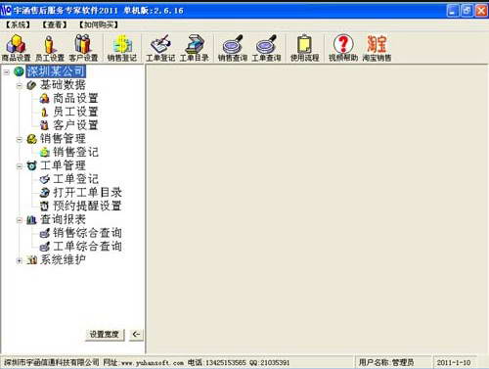489x369 pixels.
Task: Open the 【如何购买】 menu
Action: click(99, 24)
